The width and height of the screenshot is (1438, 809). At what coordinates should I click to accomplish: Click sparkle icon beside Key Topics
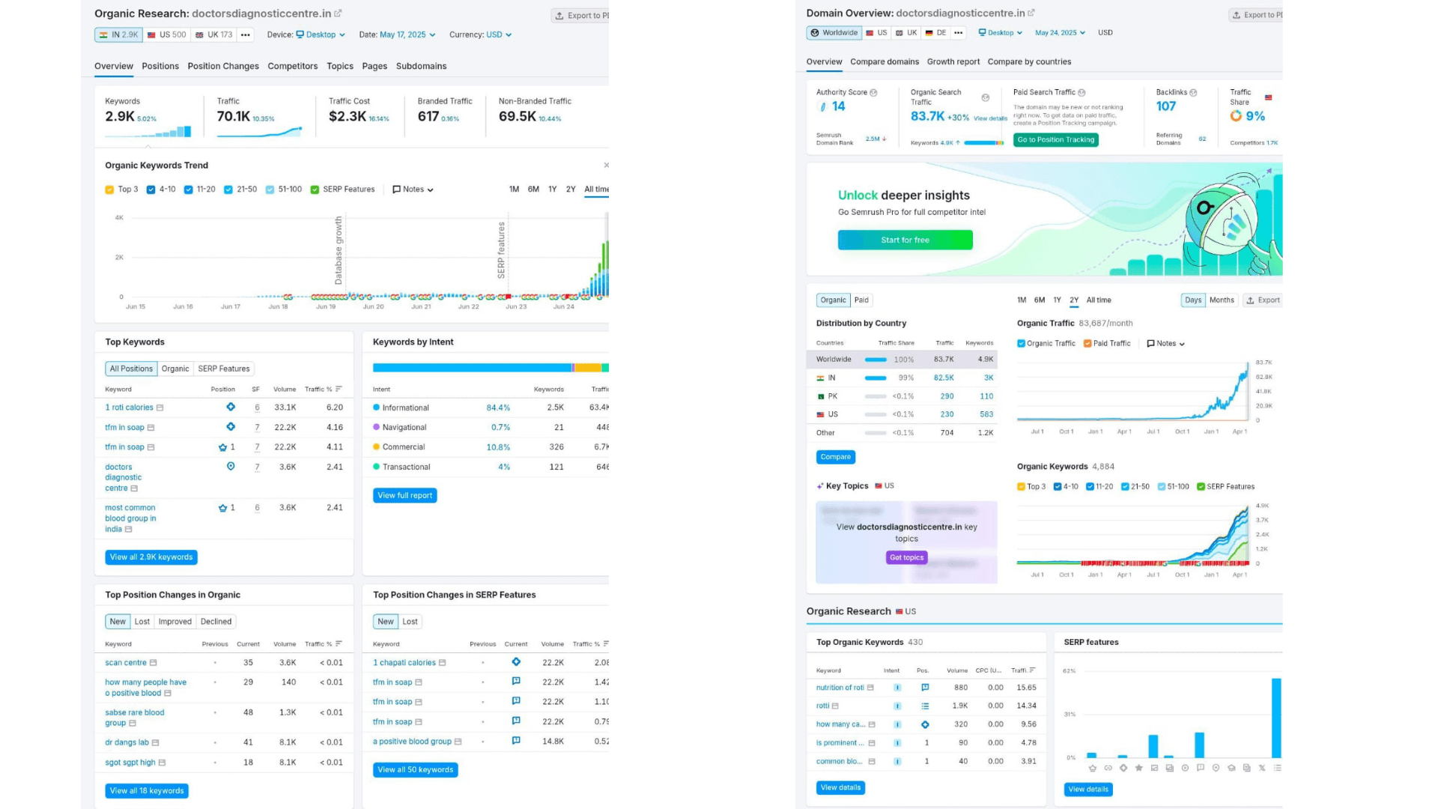pos(820,486)
